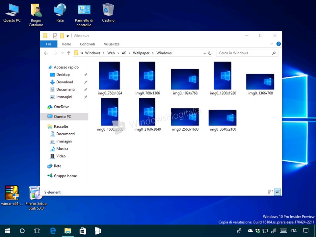Screen dimensions: 316x237
Task: Click Windows segment in address path
Action: pos(93,53)
